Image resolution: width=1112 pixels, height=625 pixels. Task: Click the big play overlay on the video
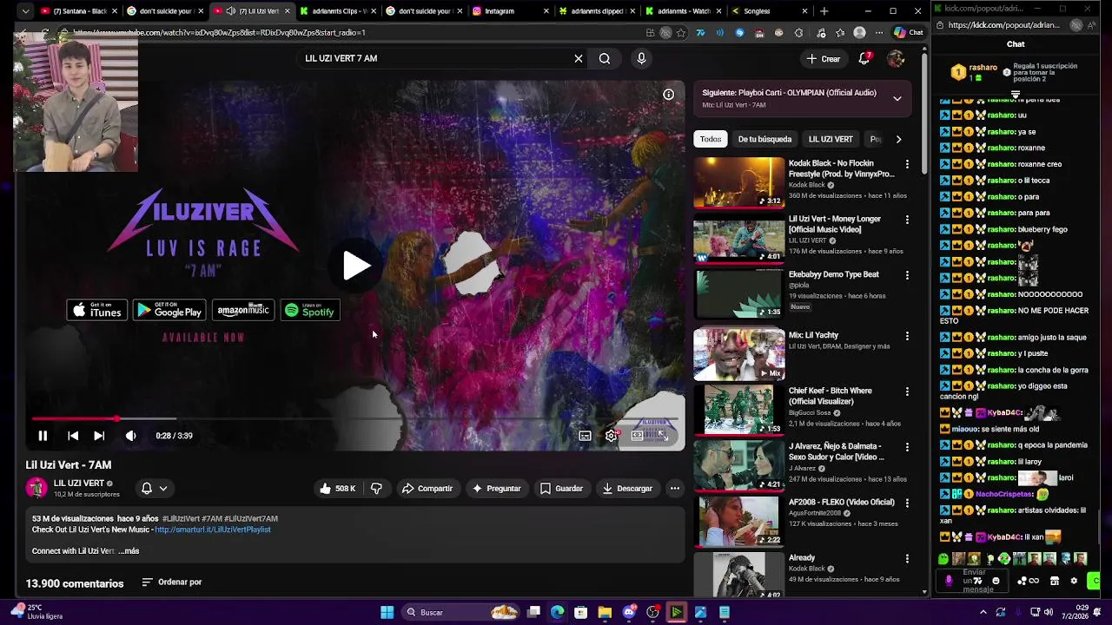click(355, 266)
